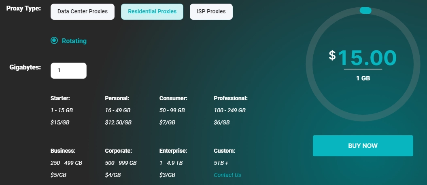
Task: Click the $15.00 price display
Action: click(x=363, y=58)
